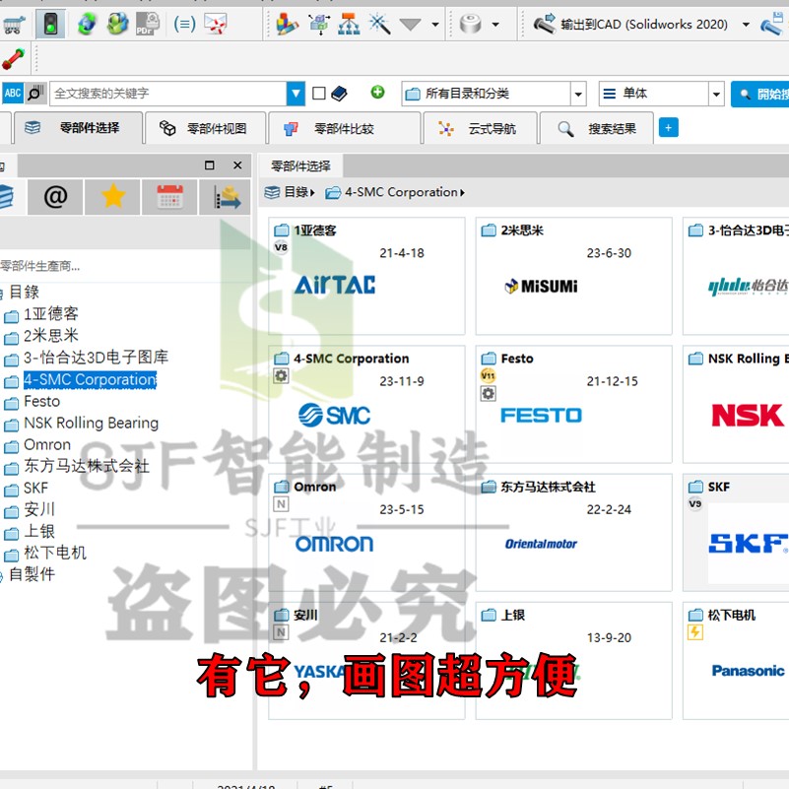Expand arrow after 目錄 breadcrumb
789x789 pixels.
312,193
